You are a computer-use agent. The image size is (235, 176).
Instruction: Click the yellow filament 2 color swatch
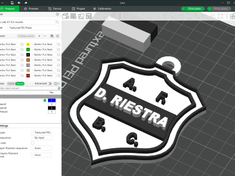point(28,44)
